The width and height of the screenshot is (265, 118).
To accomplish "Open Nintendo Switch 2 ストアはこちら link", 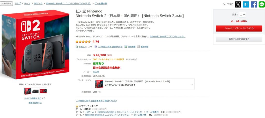I will tap(168, 36).
